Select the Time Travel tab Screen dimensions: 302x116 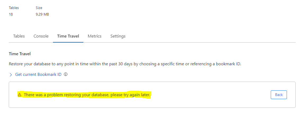pos(68,36)
